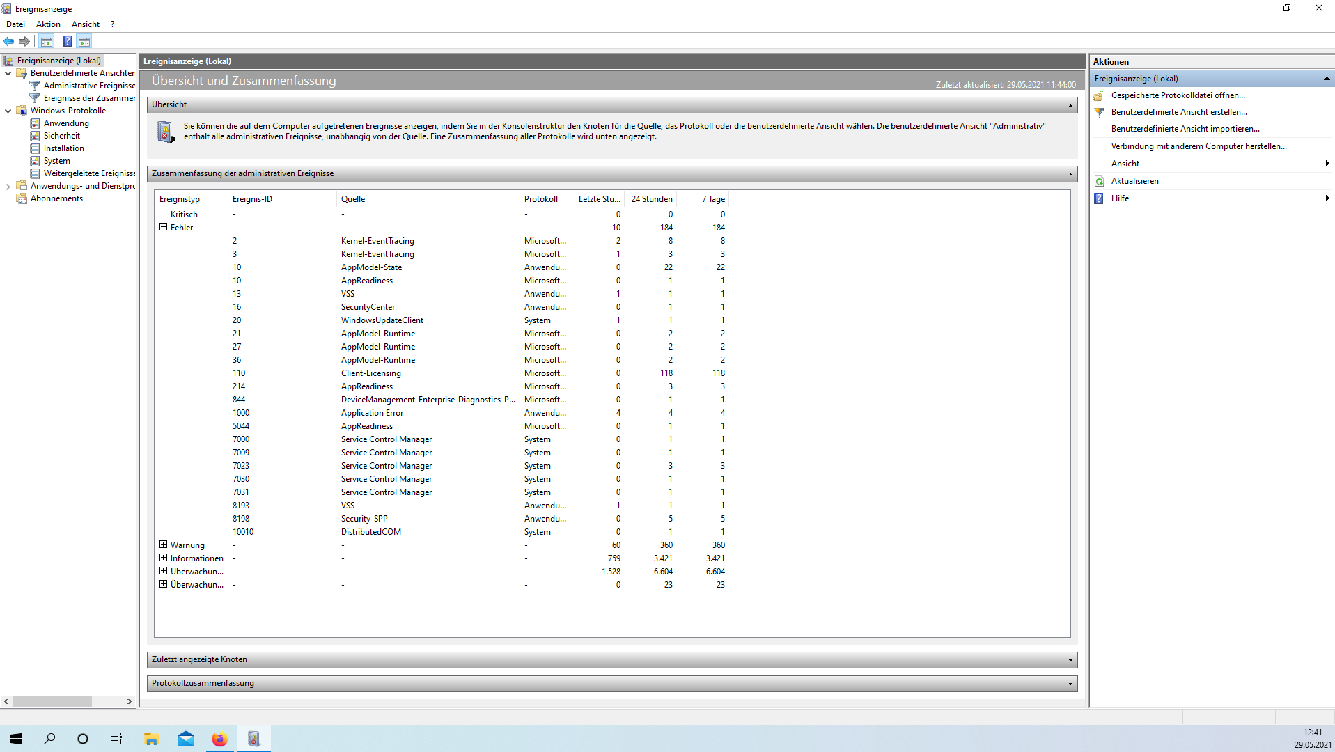Viewport: 1335px width, 752px height.
Task: Select the DistributedCOM 10010 row
Action: 442,532
